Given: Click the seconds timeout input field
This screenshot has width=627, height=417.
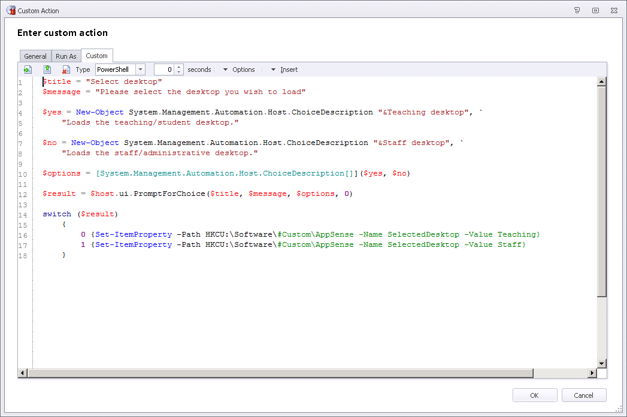Looking at the screenshot, I should coord(165,69).
